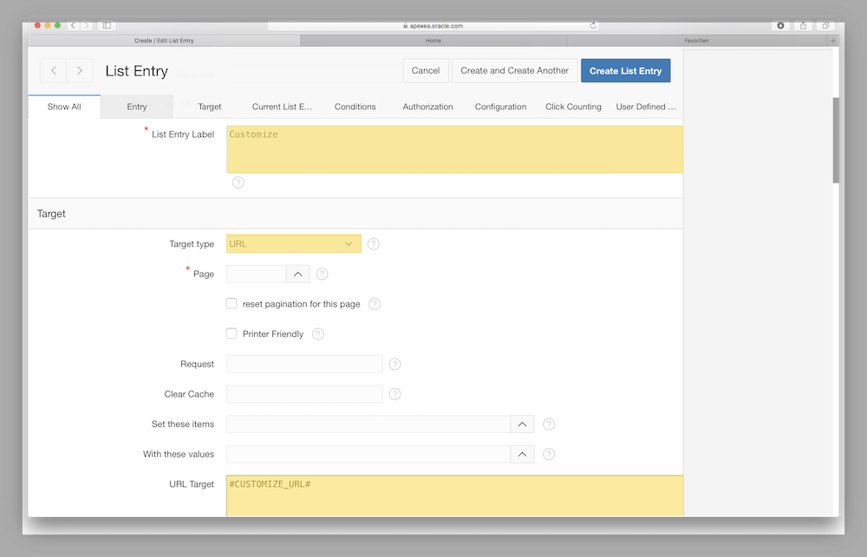Open the popup list of values for Page
The width and height of the screenshot is (867, 557).
pyautogui.click(x=297, y=273)
